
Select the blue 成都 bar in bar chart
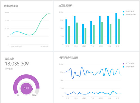(x=83, y=34)
